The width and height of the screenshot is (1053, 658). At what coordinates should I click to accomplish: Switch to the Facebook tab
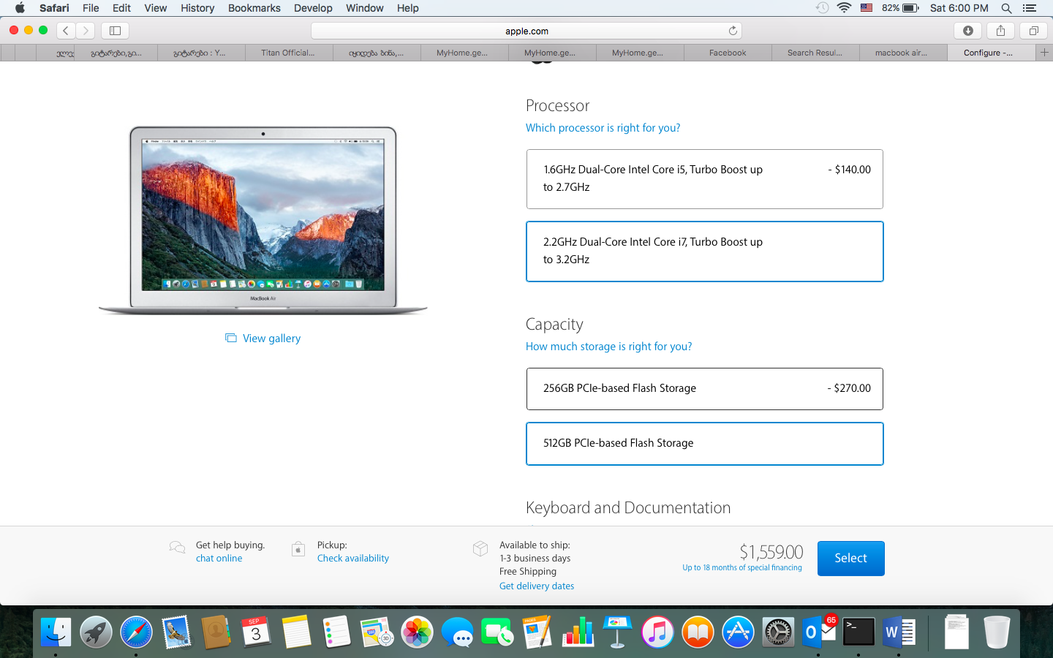[x=728, y=53]
